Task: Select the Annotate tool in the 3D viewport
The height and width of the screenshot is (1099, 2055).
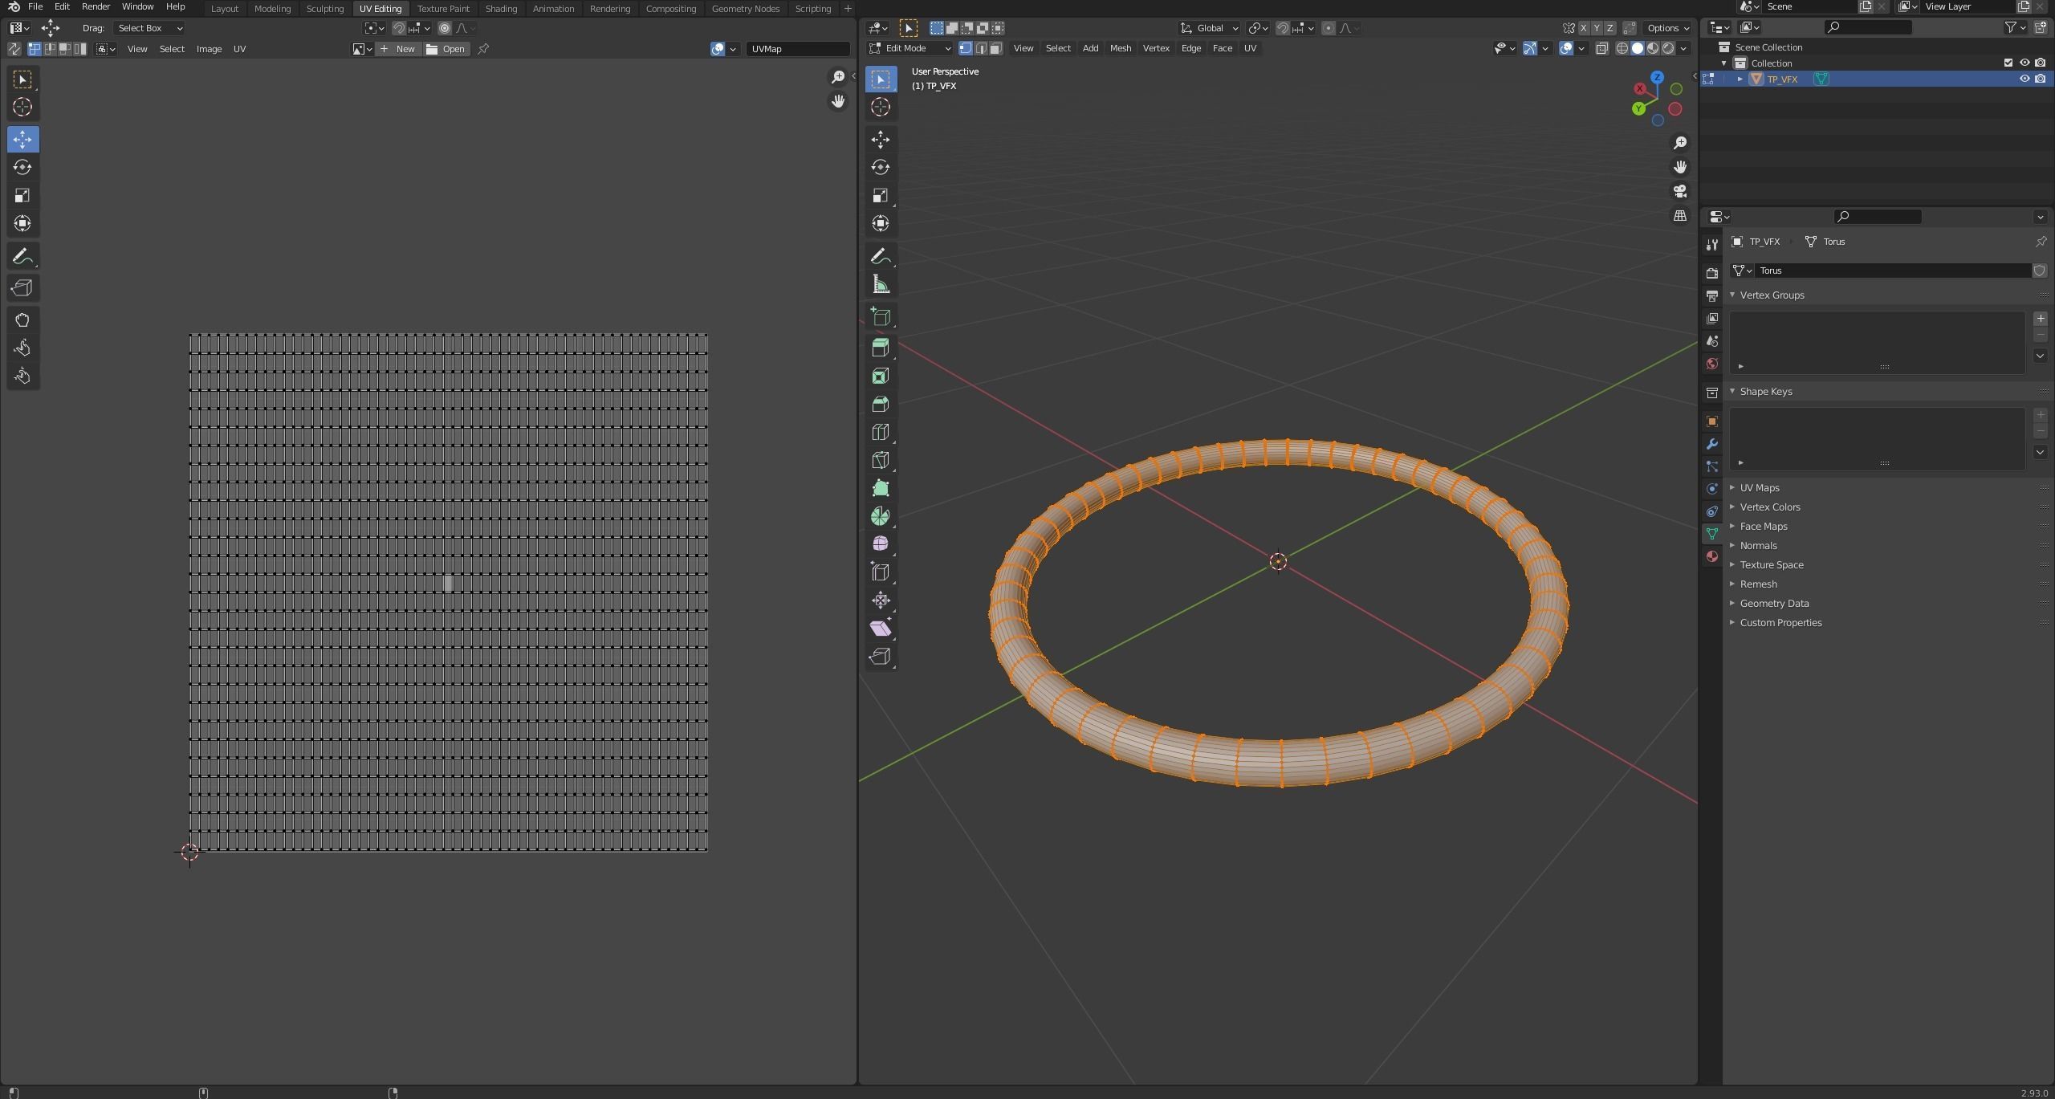Action: 880,256
